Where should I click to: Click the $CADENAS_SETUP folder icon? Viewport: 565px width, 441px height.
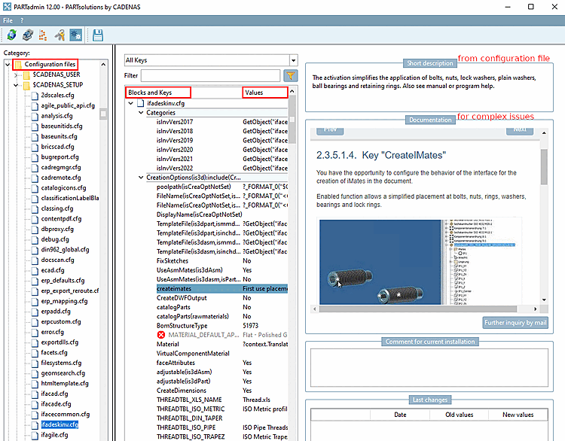26,85
